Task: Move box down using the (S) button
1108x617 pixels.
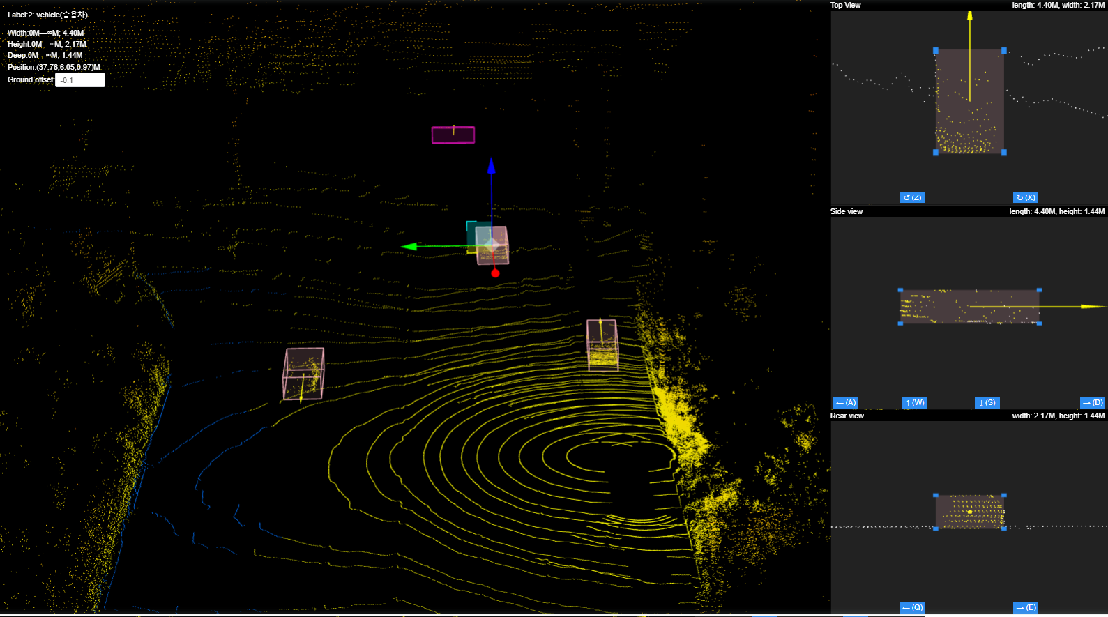Action: (x=987, y=402)
